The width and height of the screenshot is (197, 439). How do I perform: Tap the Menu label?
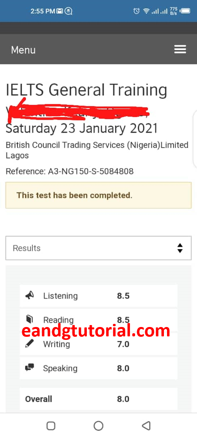click(x=23, y=50)
